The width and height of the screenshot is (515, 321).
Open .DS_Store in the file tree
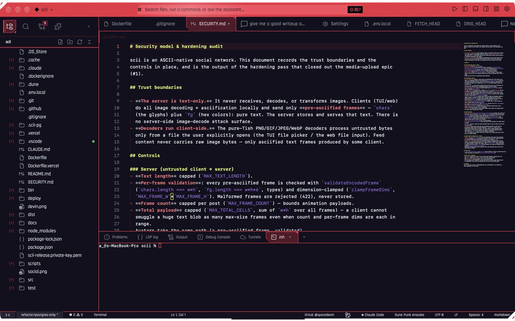pyautogui.click(x=37, y=52)
